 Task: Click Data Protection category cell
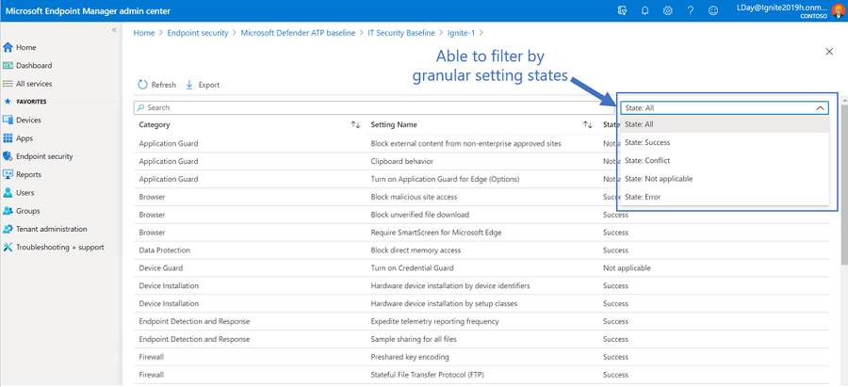(164, 250)
